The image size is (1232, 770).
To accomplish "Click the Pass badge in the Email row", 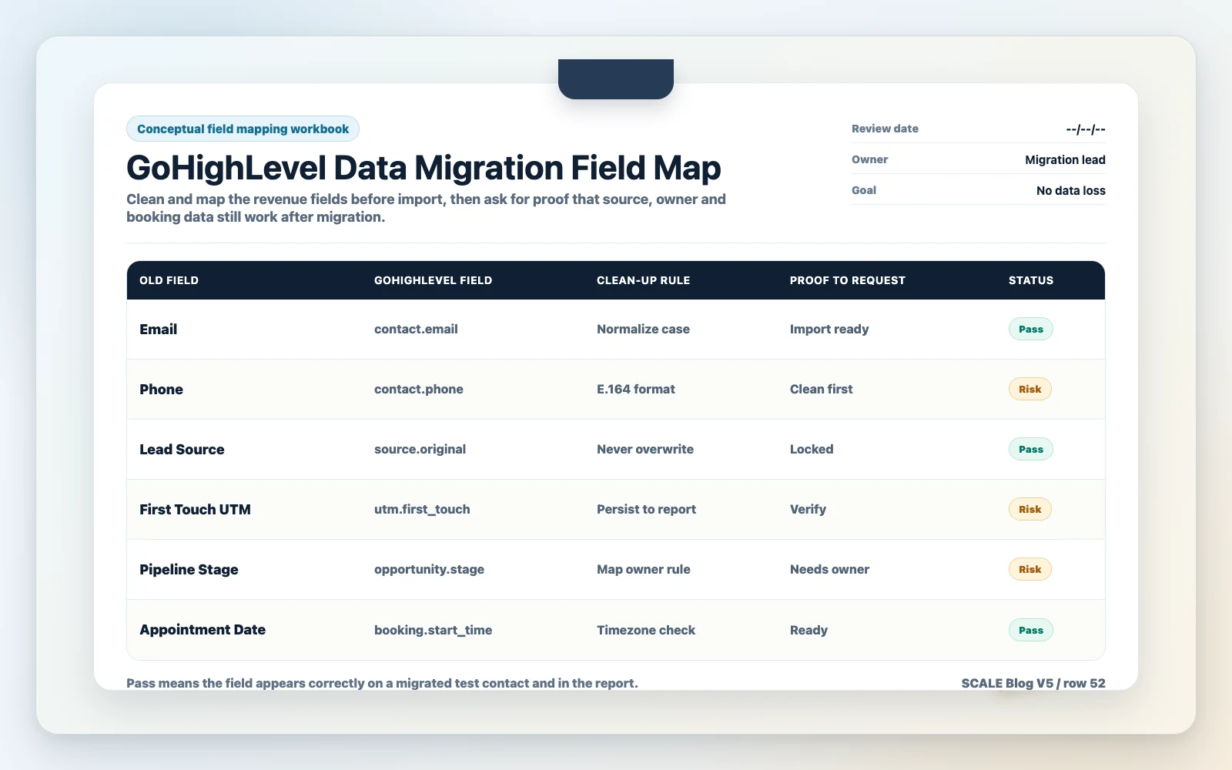I will pyautogui.click(x=1031, y=330).
